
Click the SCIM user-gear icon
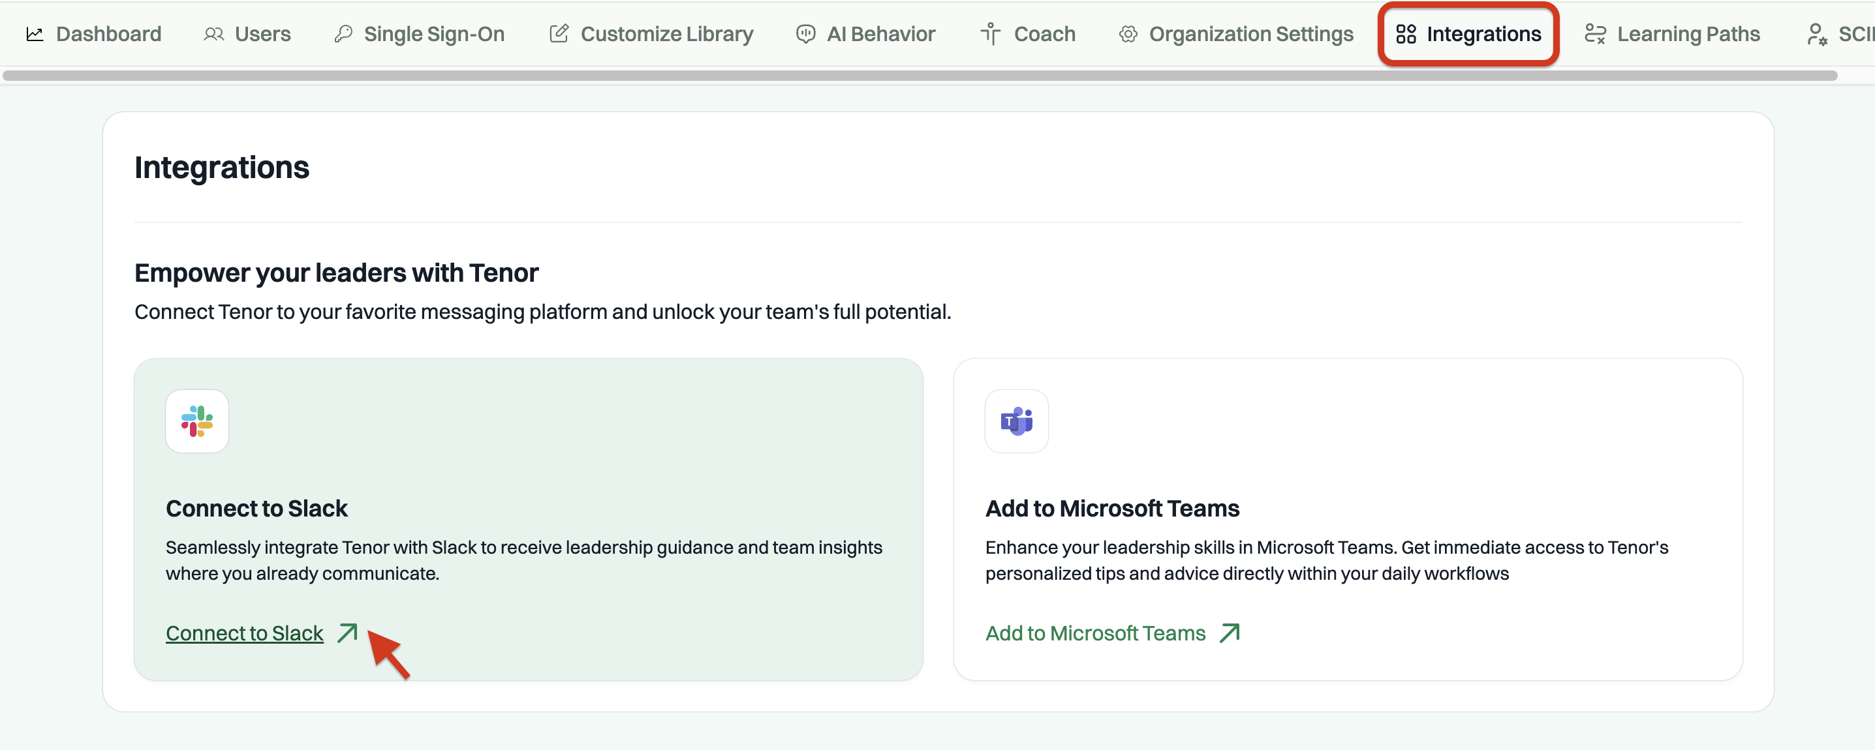[1817, 34]
